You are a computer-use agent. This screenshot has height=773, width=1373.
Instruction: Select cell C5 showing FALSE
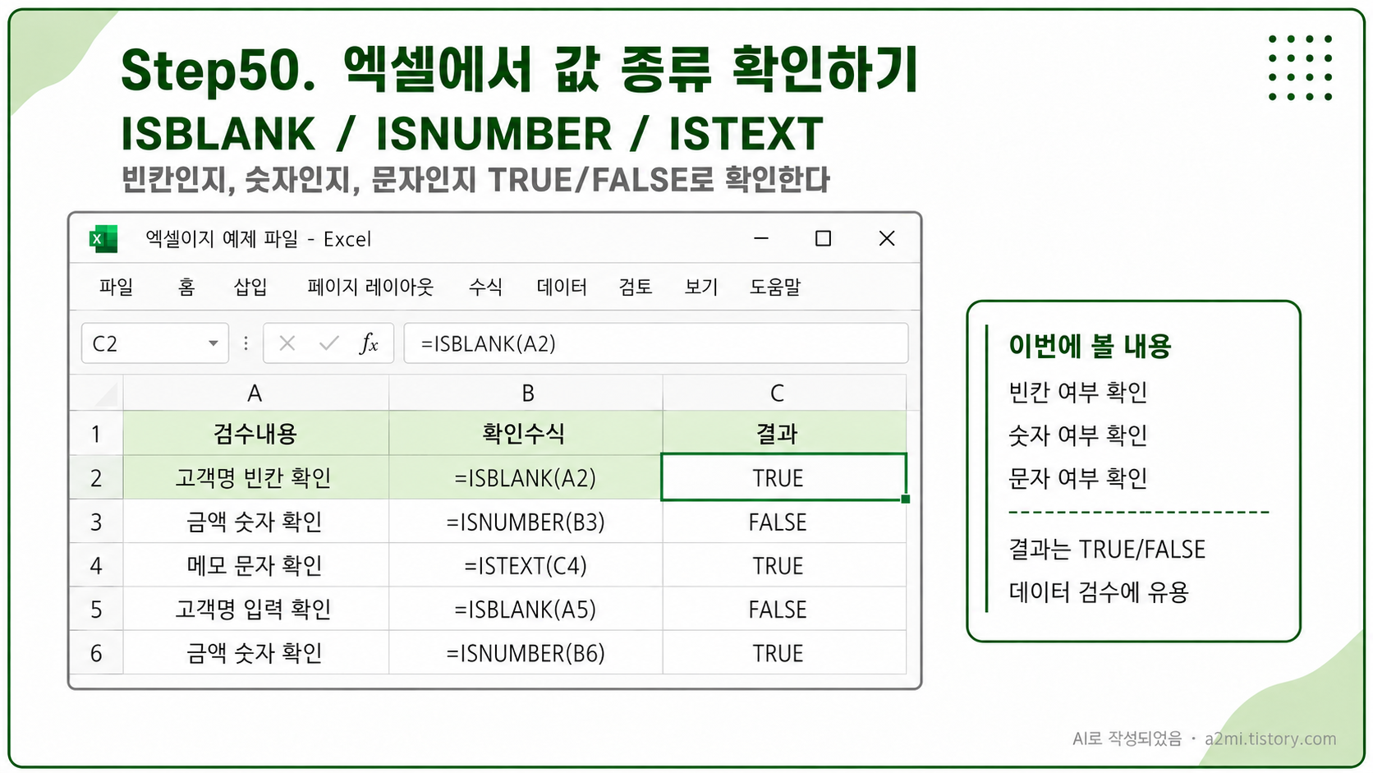pyautogui.click(x=784, y=609)
